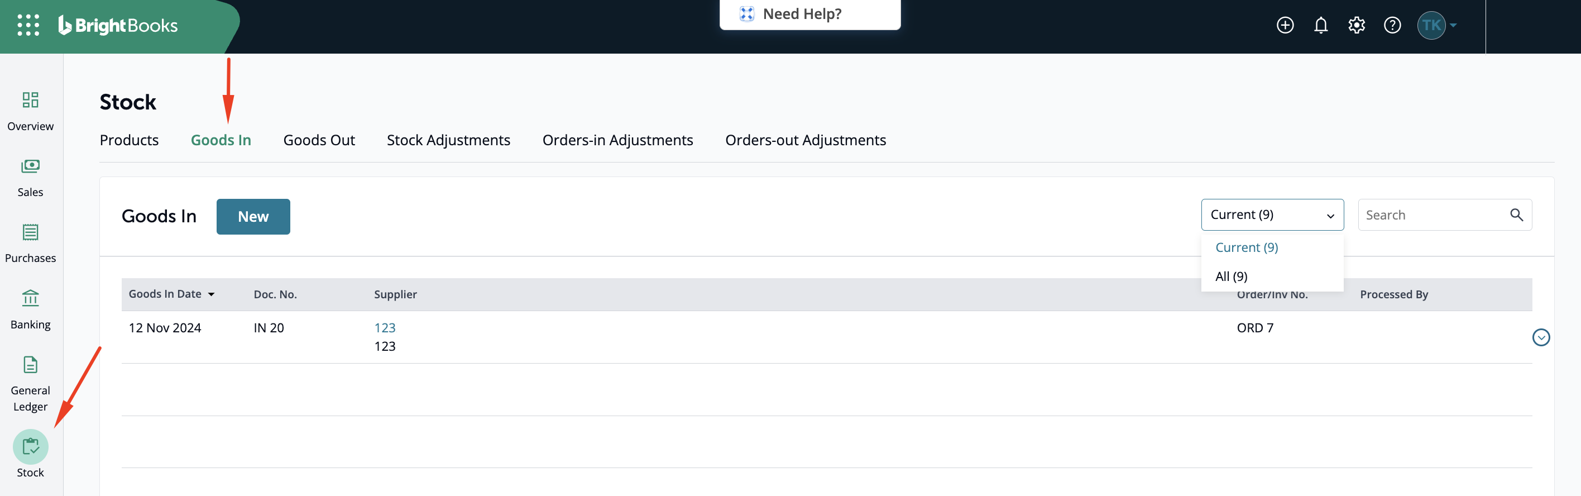Click the IN 20 document number

[269, 328]
